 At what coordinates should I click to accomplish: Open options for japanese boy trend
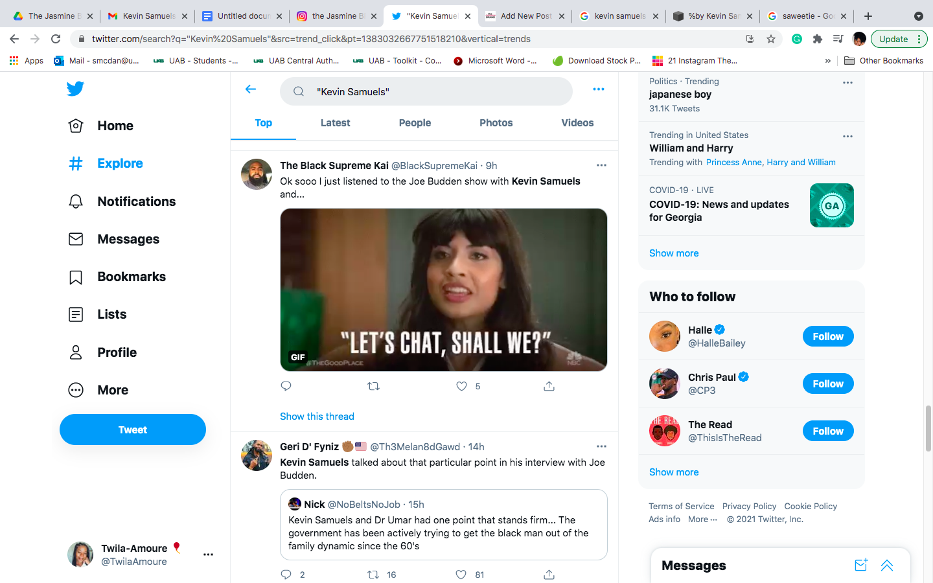[x=847, y=82]
